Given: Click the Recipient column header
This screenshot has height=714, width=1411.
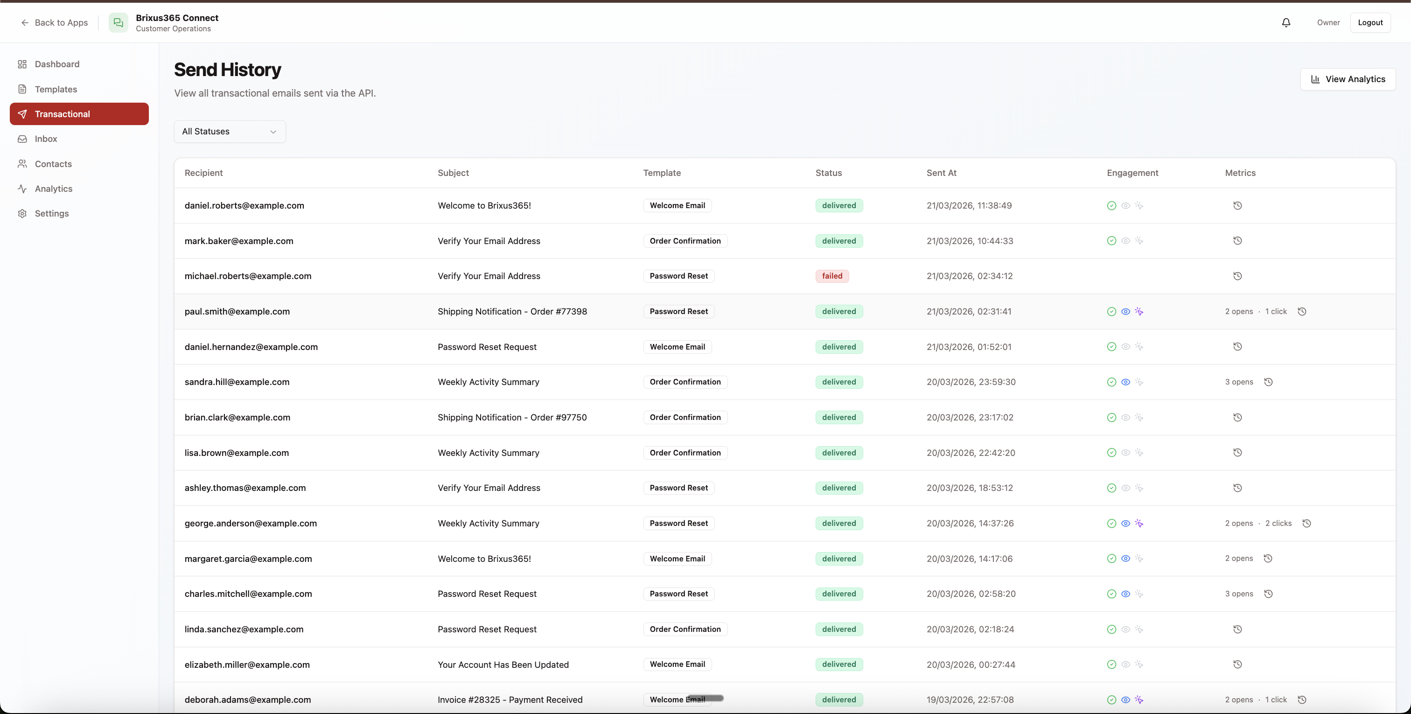Looking at the screenshot, I should 203,173.
